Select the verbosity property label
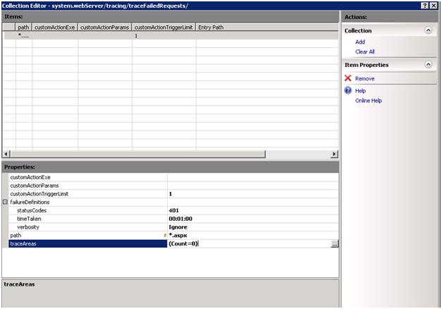Screen dimensions: 442x309 click(x=28, y=227)
